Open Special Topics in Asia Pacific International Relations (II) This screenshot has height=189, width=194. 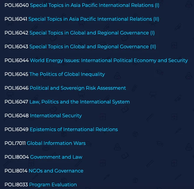(x=94, y=19)
